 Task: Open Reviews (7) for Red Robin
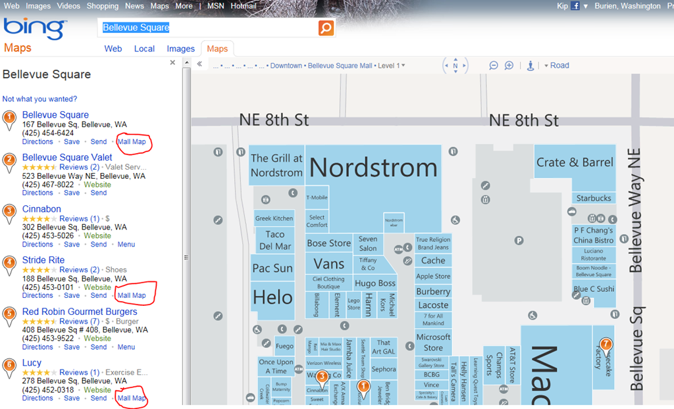tap(79, 322)
